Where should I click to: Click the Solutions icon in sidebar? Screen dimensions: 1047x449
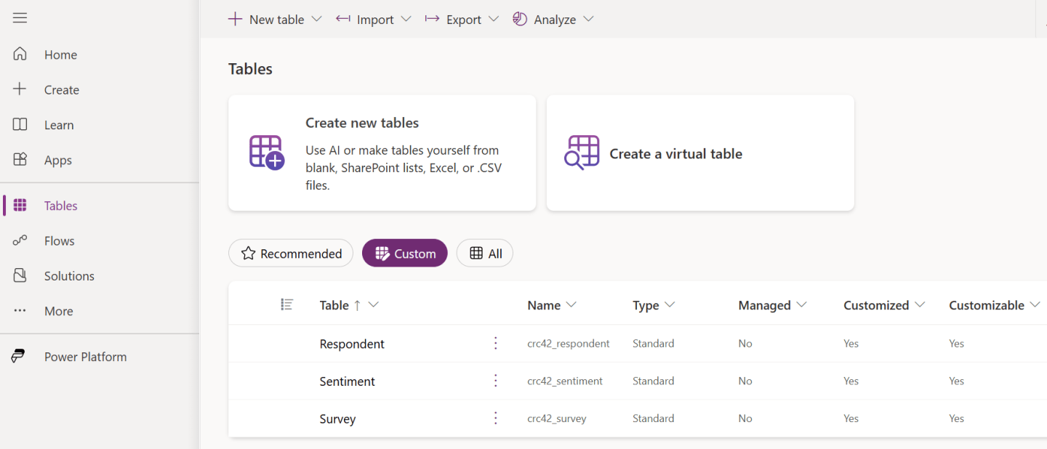pos(20,275)
